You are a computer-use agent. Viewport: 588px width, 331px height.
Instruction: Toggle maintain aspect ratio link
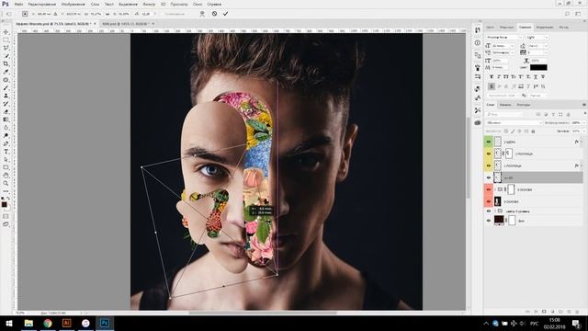click(x=107, y=14)
